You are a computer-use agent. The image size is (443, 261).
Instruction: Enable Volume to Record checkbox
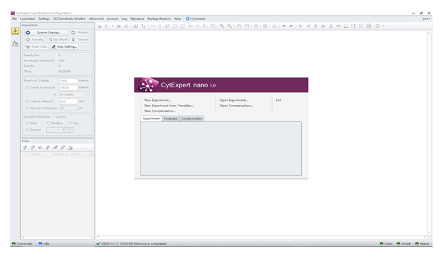[27, 108]
